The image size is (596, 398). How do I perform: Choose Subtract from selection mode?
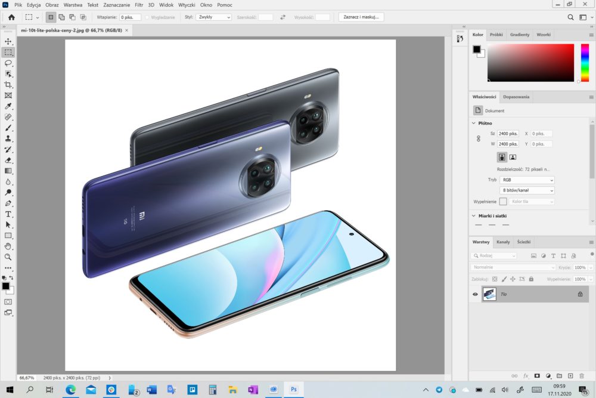tap(72, 17)
